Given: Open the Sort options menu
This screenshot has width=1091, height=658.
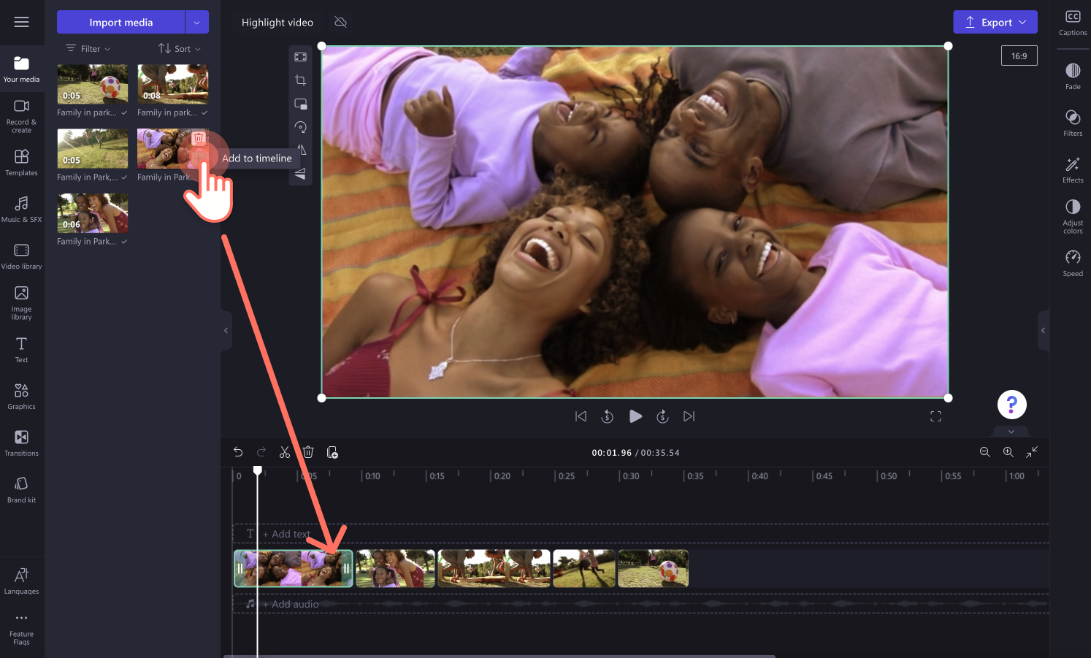Looking at the screenshot, I should [178, 48].
